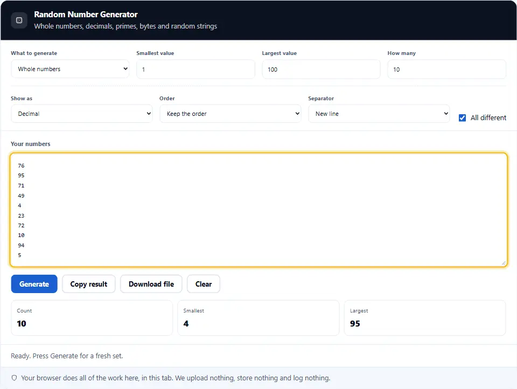
Task: Open the Separator dropdown
Action: click(x=379, y=114)
